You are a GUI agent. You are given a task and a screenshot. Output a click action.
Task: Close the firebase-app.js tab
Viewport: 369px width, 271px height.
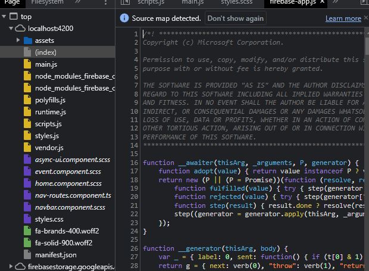coord(322,2)
